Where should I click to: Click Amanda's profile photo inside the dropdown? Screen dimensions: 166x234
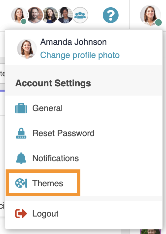(27, 49)
